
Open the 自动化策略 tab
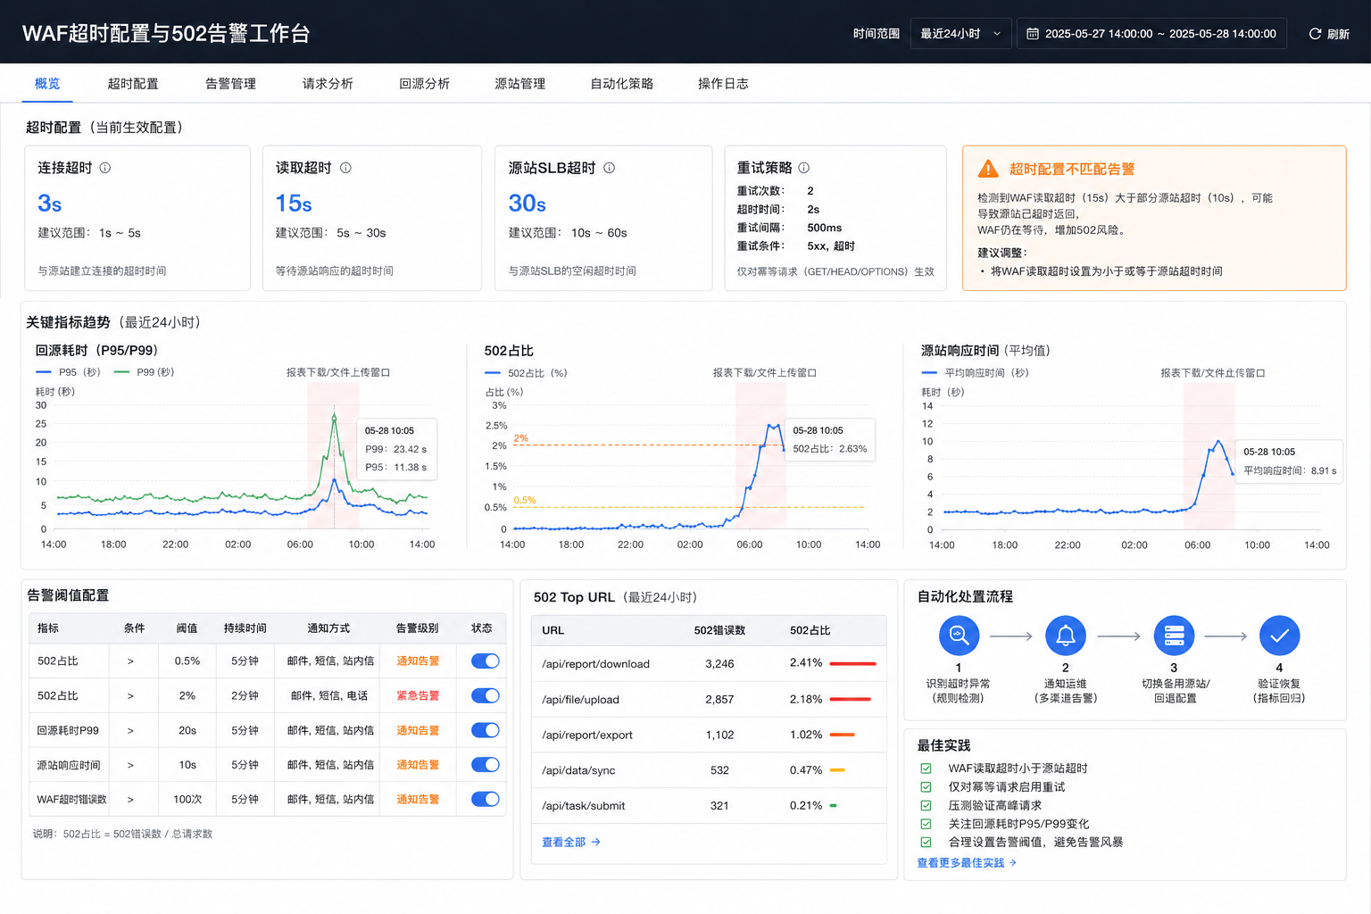click(x=621, y=83)
